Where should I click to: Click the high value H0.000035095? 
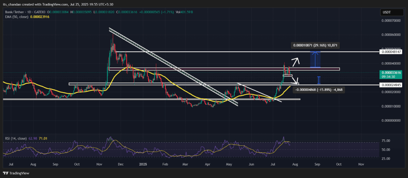(x=81, y=12)
